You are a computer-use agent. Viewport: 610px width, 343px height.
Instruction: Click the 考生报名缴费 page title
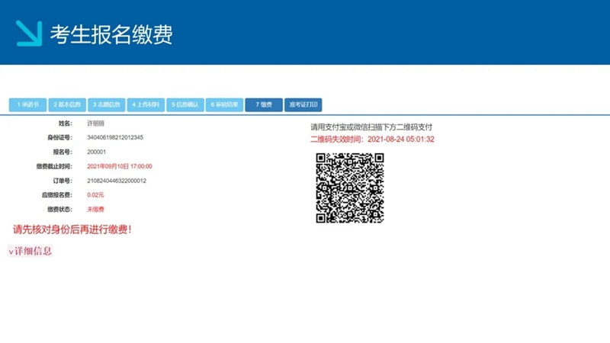tap(111, 34)
